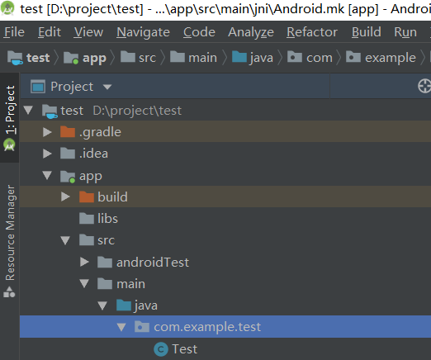
Task: Expand the .idea folder
Action: [47, 154]
